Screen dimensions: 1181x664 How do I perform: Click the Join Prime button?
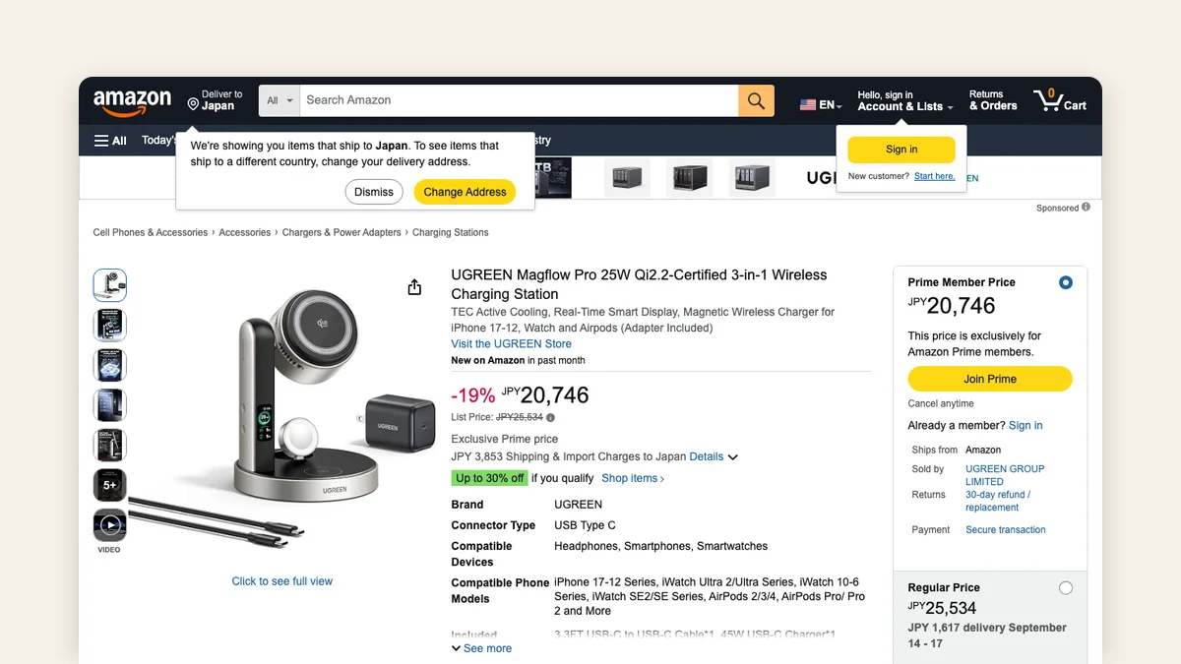[990, 379]
